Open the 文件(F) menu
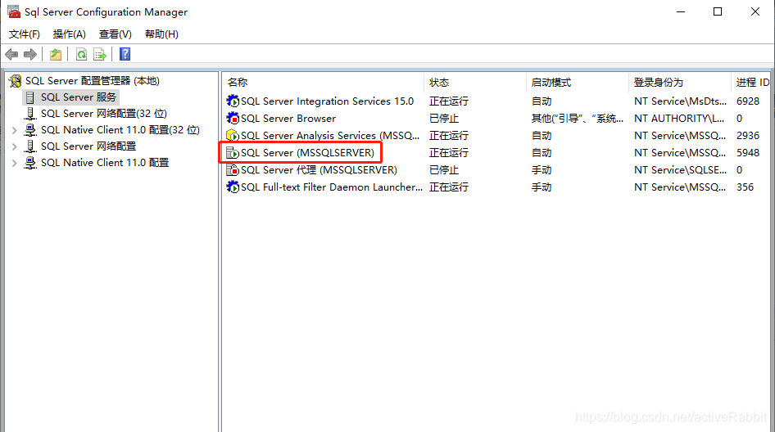 [25, 34]
